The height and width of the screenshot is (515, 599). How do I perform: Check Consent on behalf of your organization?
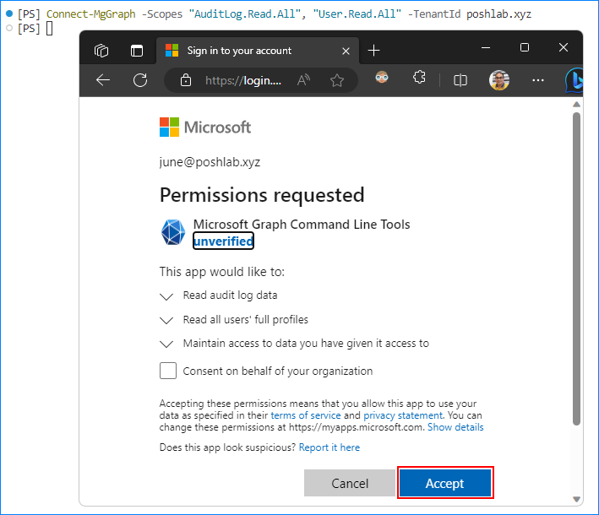tap(168, 371)
